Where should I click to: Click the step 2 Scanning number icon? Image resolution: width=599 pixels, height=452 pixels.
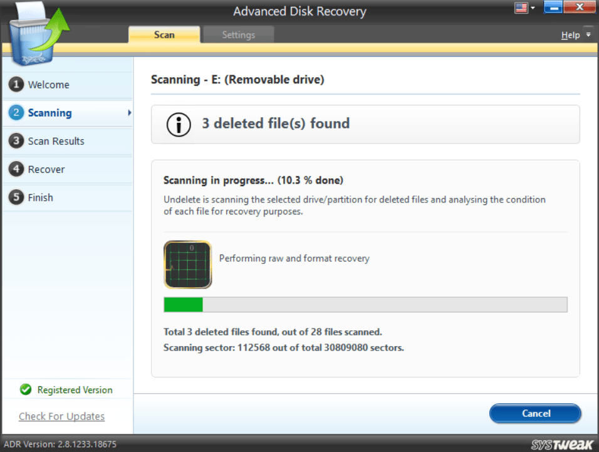[16, 112]
